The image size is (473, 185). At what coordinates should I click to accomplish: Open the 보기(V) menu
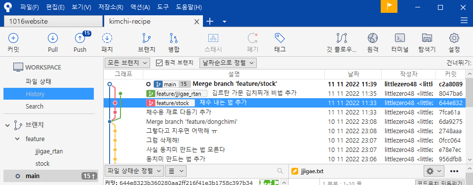click(x=81, y=7)
